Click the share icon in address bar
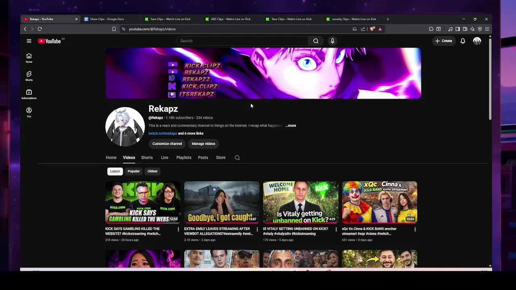The image size is (516, 290). pos(363,29)
